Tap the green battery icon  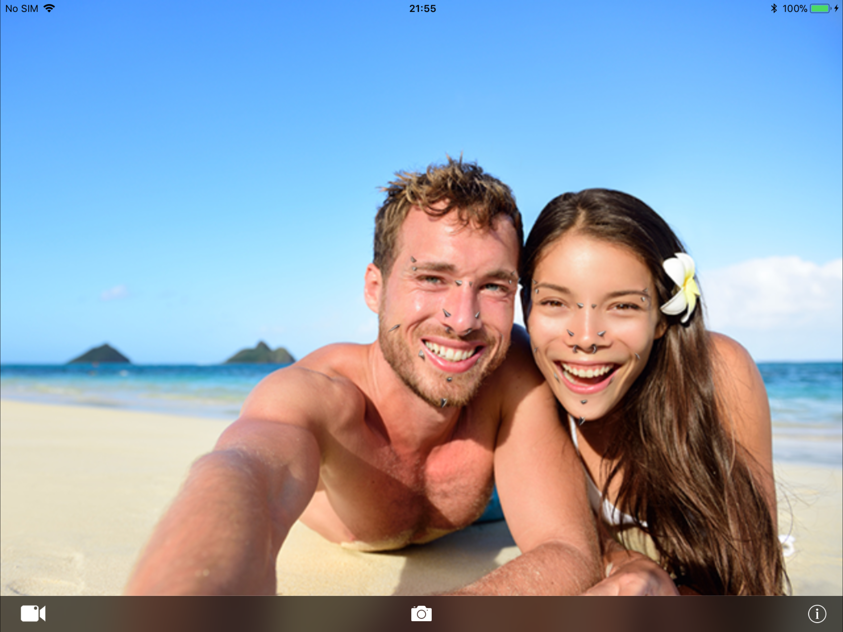pyautogui.click(x=819, y=8)
